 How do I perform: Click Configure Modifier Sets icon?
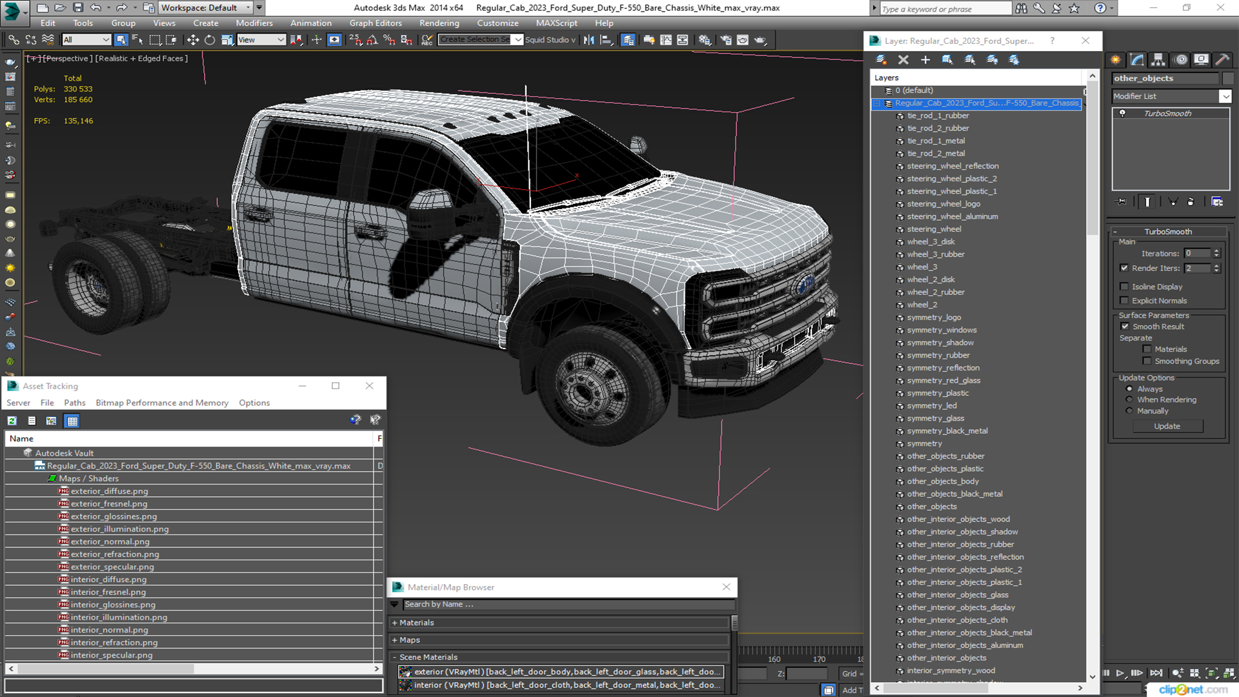point(1217,201)
